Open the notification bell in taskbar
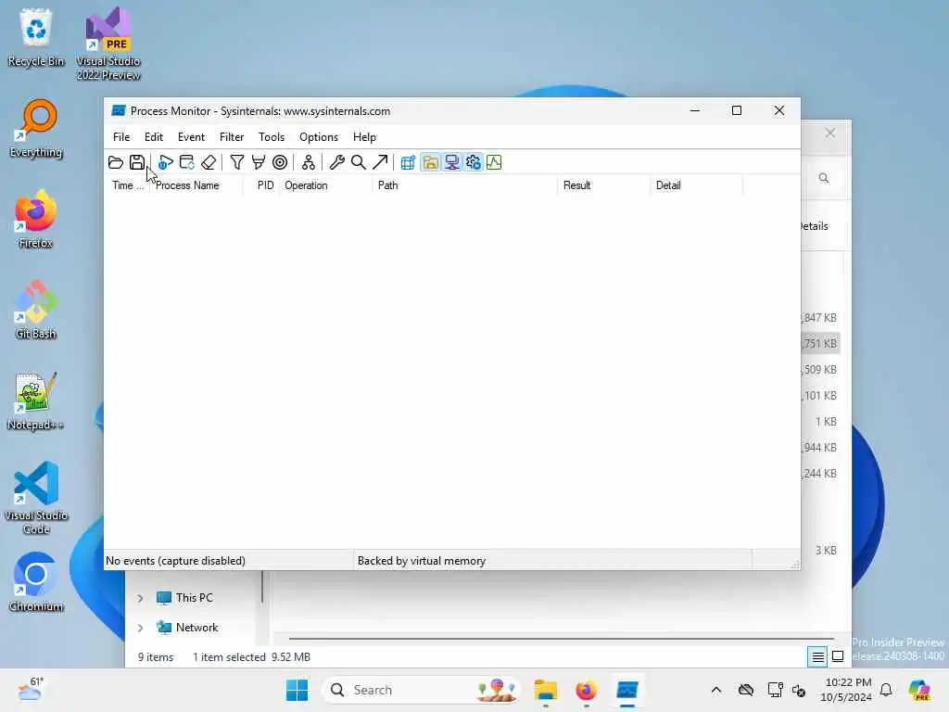Screen dimensions: 949x712 click(886, 690)
